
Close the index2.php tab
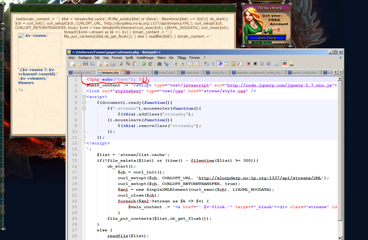click(176, 72)
